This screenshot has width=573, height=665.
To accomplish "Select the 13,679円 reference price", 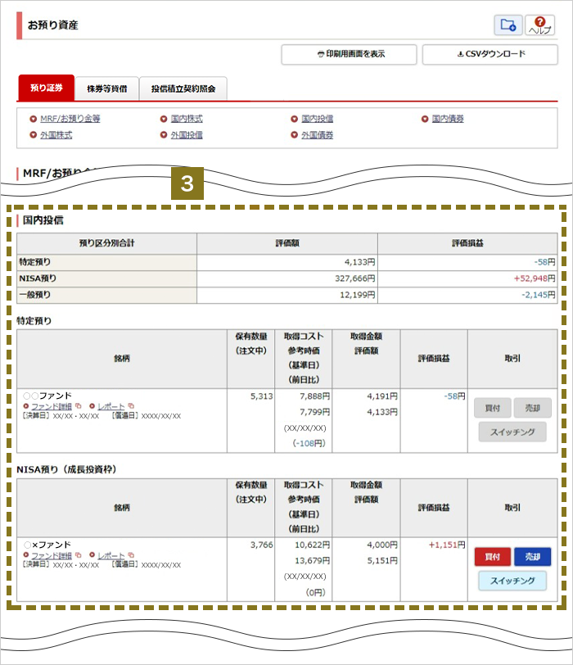I will [313, 561].
